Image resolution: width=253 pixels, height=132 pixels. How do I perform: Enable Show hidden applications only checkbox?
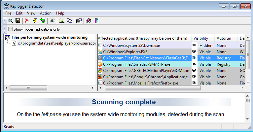pos(10,29)
